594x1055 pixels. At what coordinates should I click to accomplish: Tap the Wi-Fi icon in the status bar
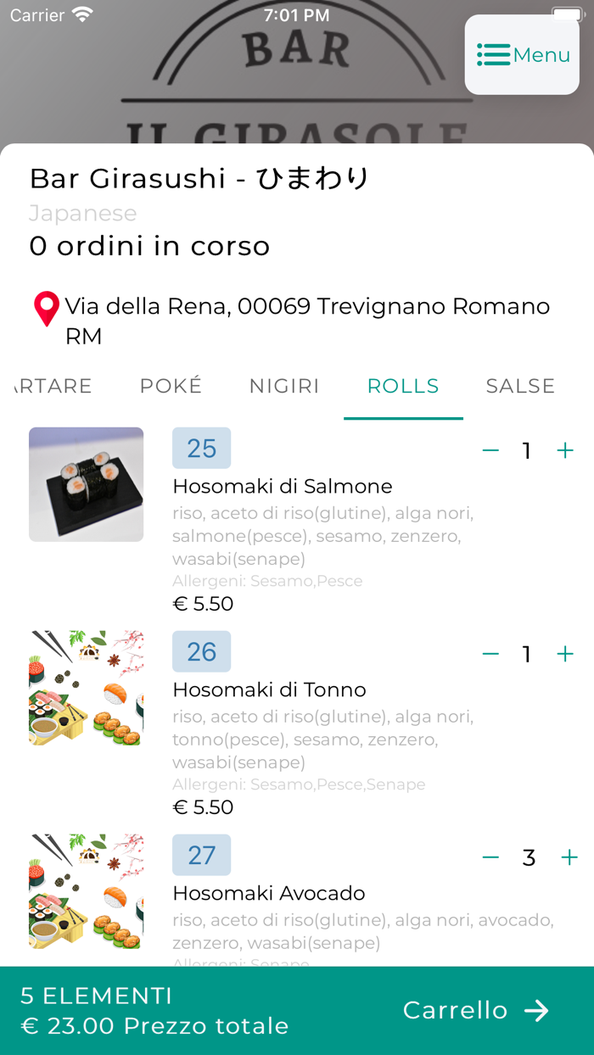80,14
